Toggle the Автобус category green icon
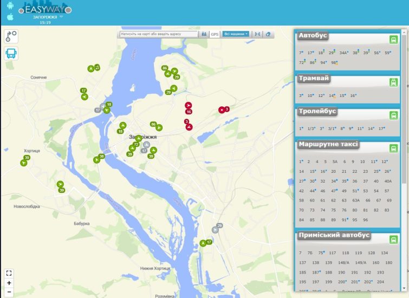409x298 pixels. [x=393, y=40]
